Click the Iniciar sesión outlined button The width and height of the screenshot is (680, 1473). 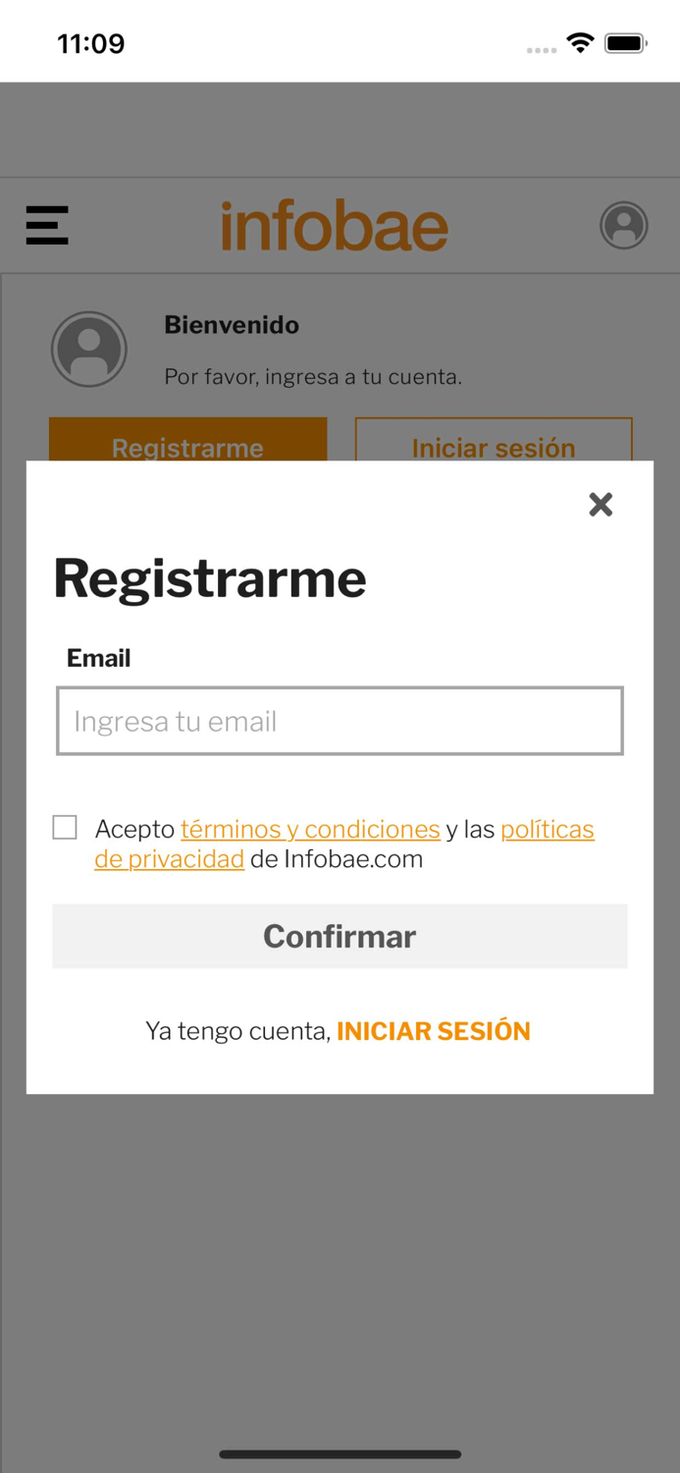tap(493, 448)
